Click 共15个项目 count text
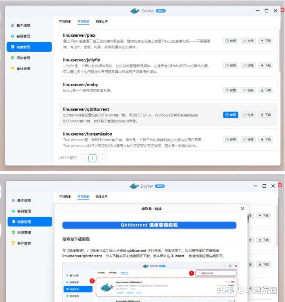The height and width of the screenshot is (302, 285). click(x=68, y=158)
